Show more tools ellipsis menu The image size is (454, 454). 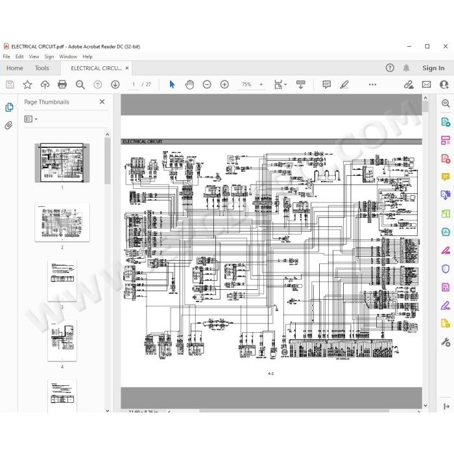(372, 84)
